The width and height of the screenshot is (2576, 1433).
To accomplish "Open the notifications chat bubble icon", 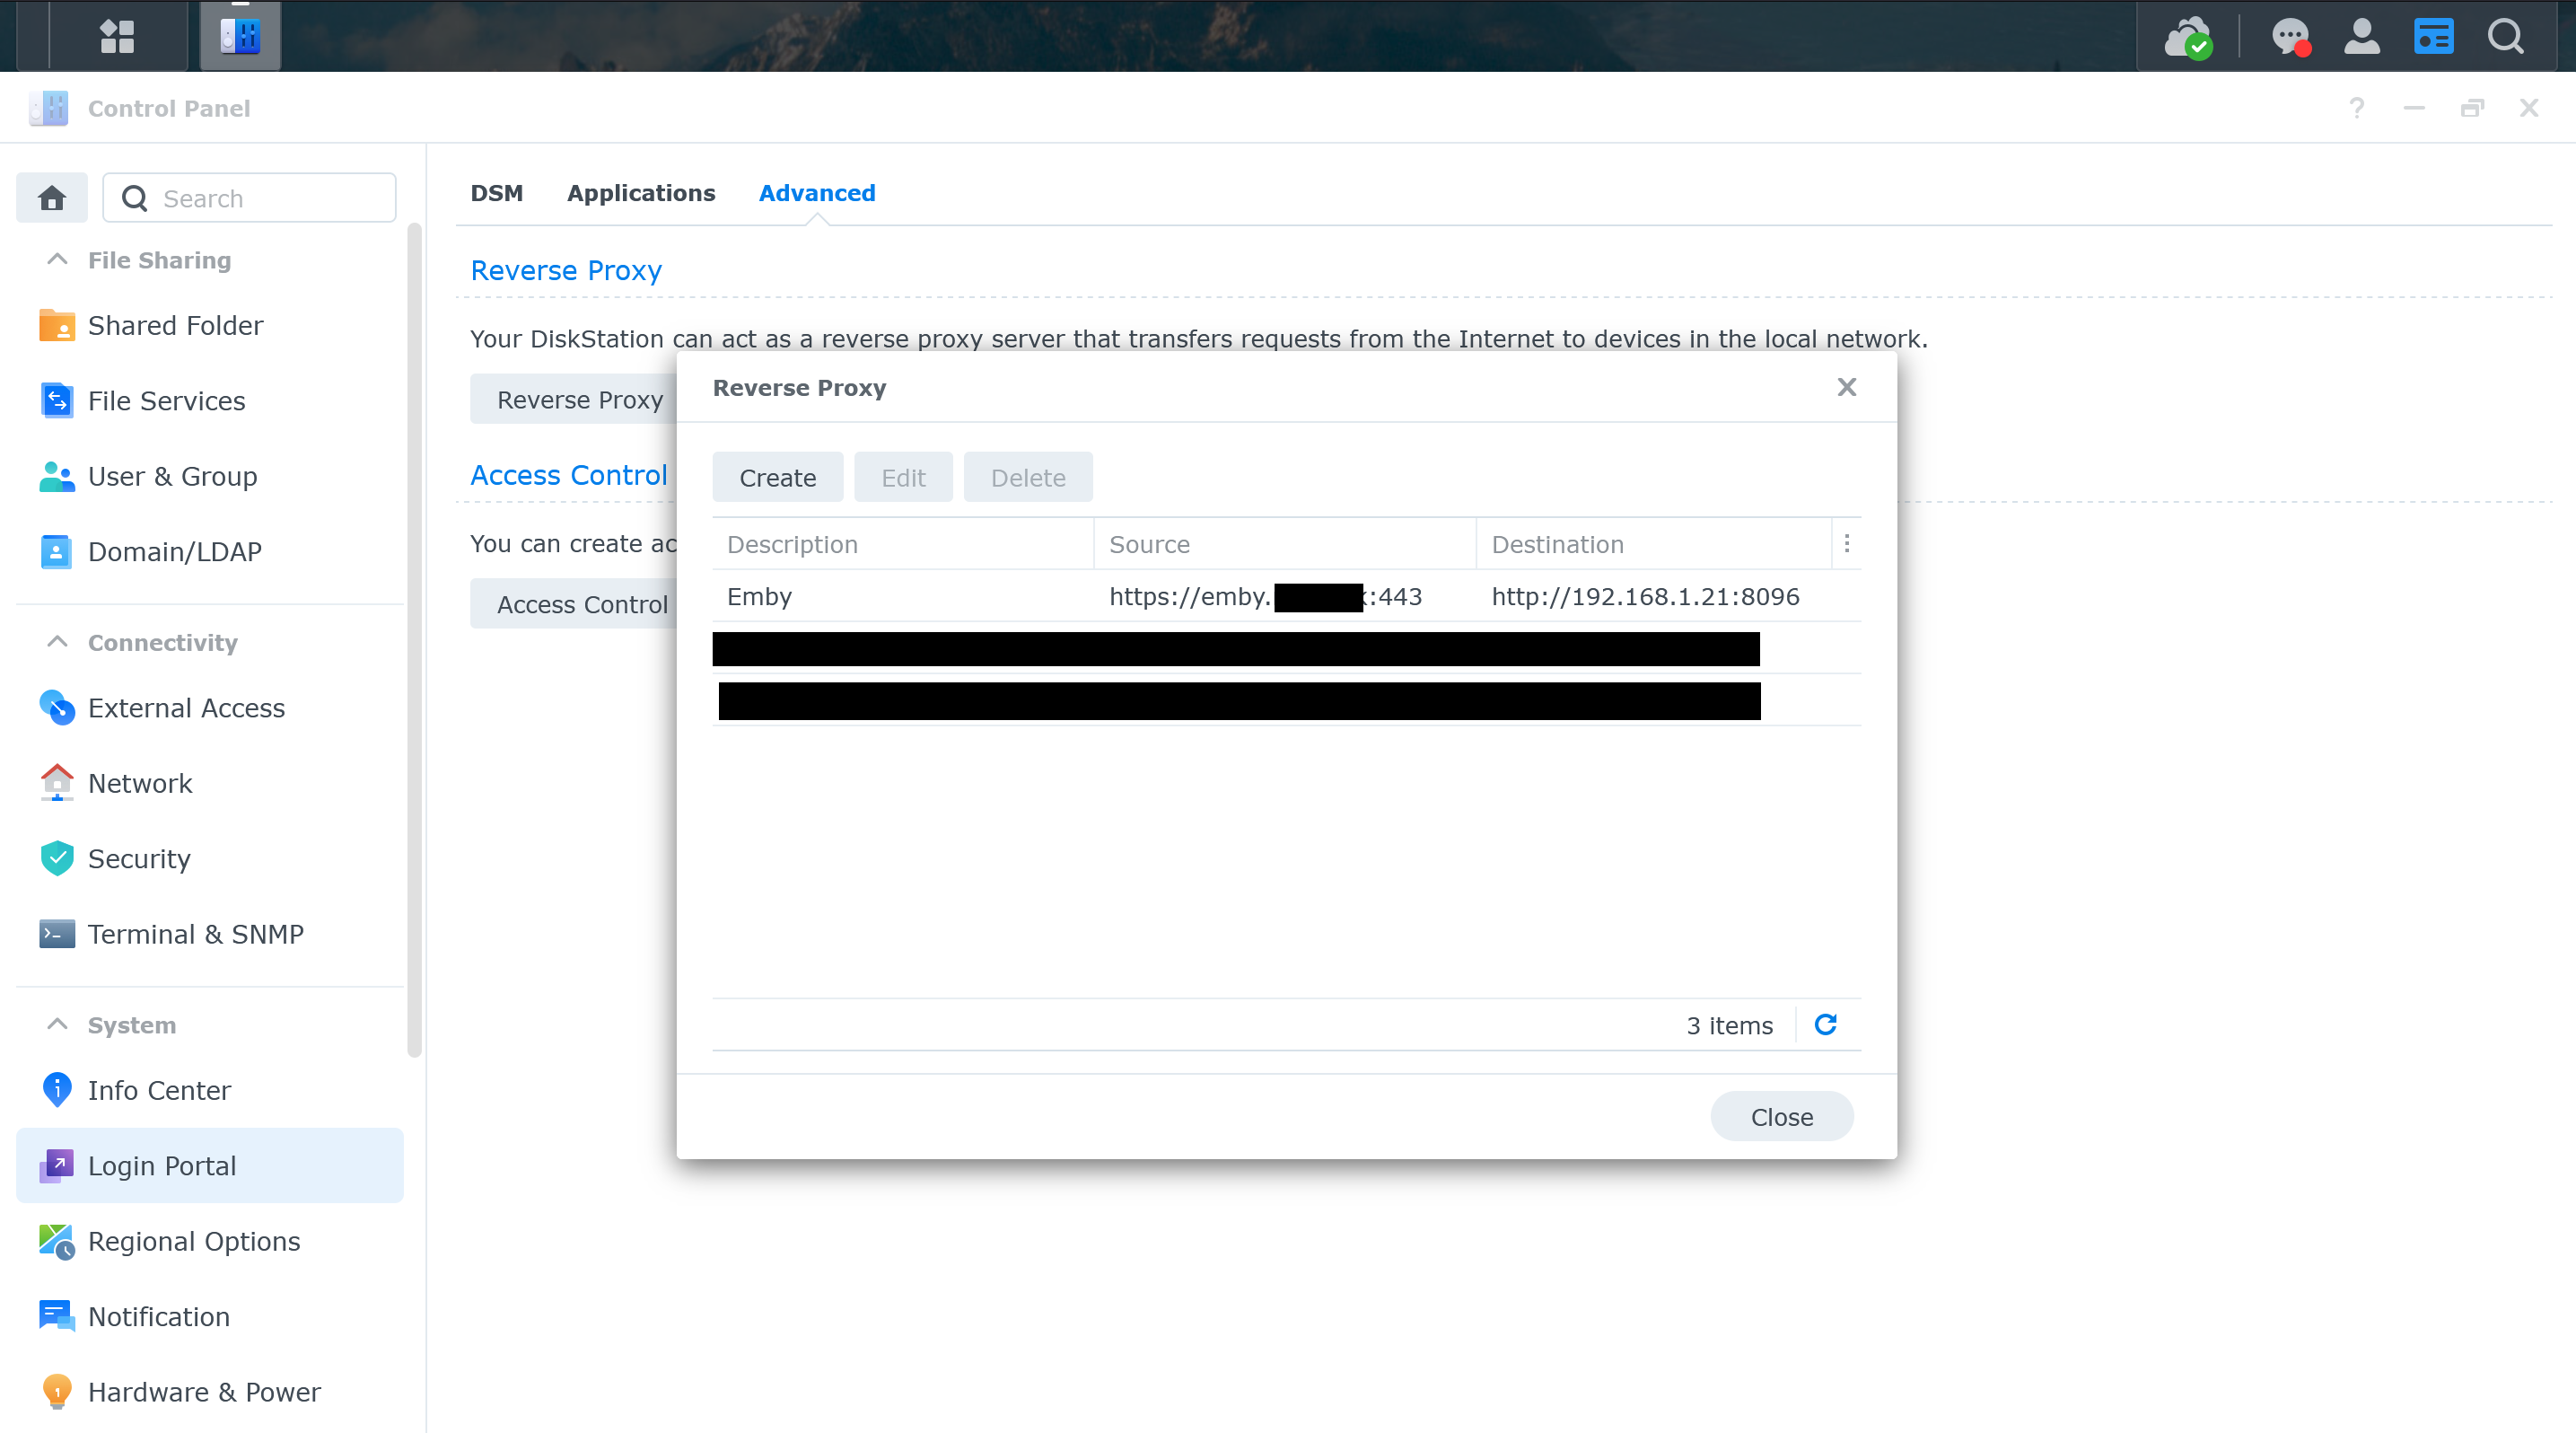I will click(2290, 38).
